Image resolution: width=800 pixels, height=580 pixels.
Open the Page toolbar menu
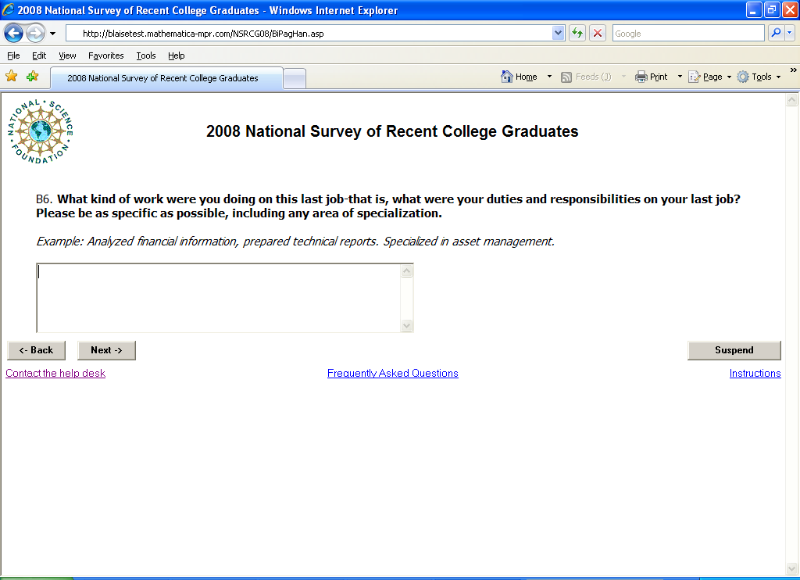pos(709,77)
